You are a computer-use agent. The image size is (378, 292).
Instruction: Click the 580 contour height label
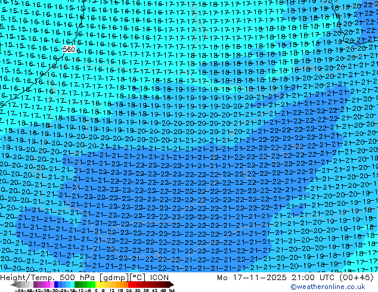tap(69, 49)
